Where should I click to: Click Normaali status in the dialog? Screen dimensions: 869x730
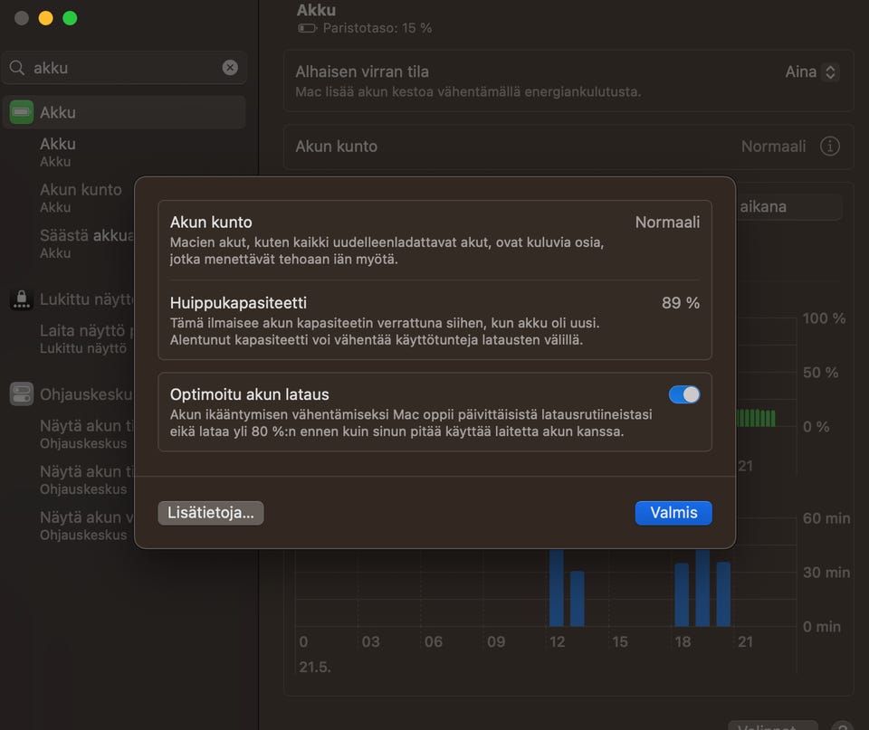[667, 223]
